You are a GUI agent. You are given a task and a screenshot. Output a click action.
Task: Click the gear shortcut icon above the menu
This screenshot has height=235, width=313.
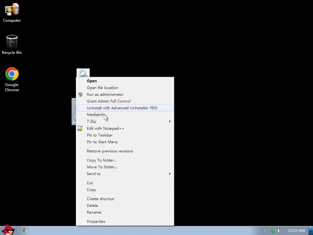pyautogui.click(x=83, y=73)
